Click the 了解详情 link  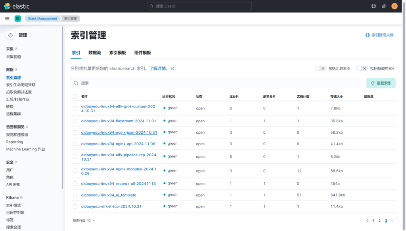coord(158,68)
